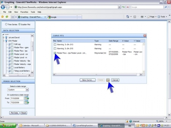
Task: Open the Feeds icon in command bar
Action: click(x=135, y=17)
